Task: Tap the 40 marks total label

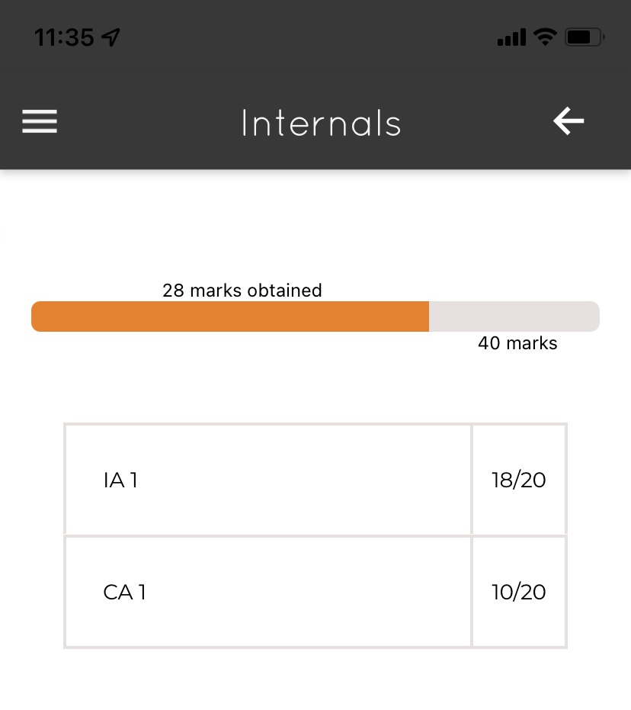Action: click(517, 344)
